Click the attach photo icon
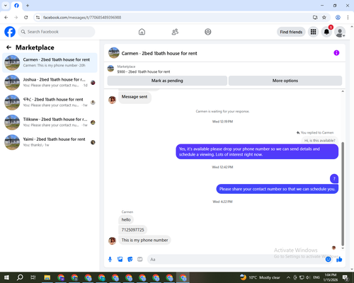 [120, 260]
